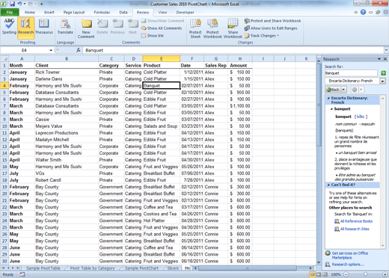Click the macro record icon in status bar

click(x=22, y=274)
